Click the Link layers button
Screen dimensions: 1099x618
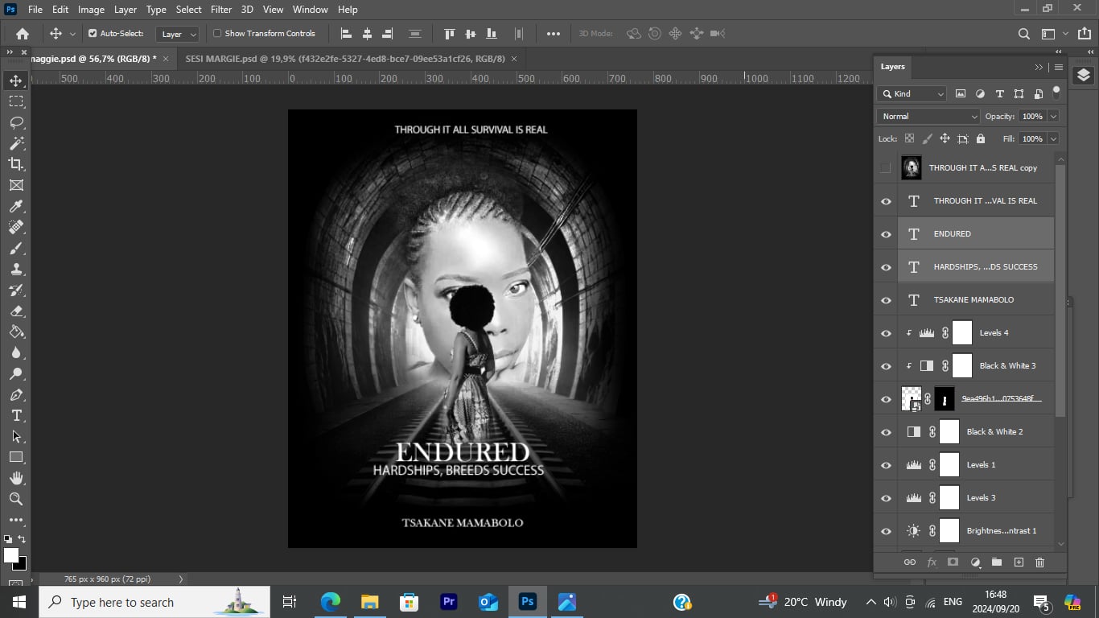(x=909, y=562)
